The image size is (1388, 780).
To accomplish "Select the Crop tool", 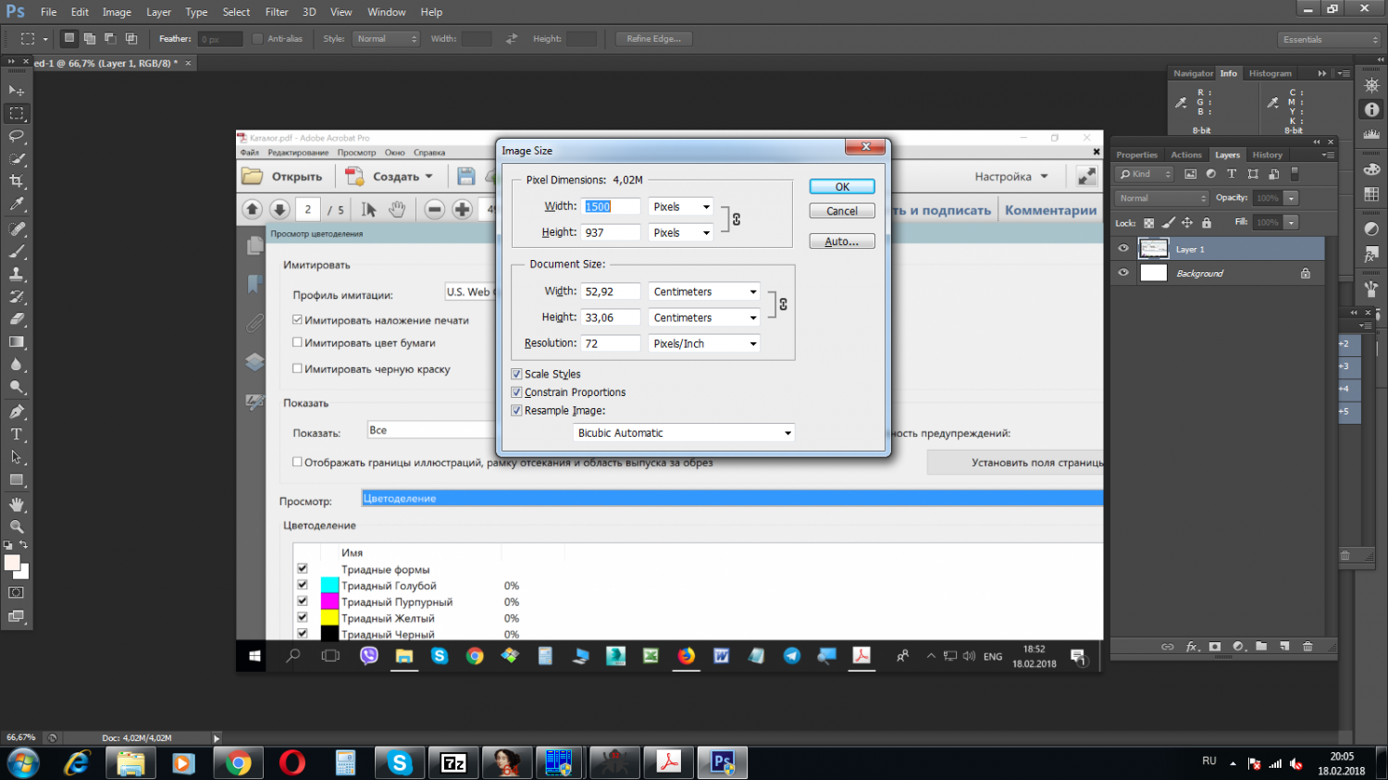I will [17, 182].
